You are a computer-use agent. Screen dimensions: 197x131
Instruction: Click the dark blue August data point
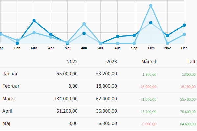[x=118, y=36]
